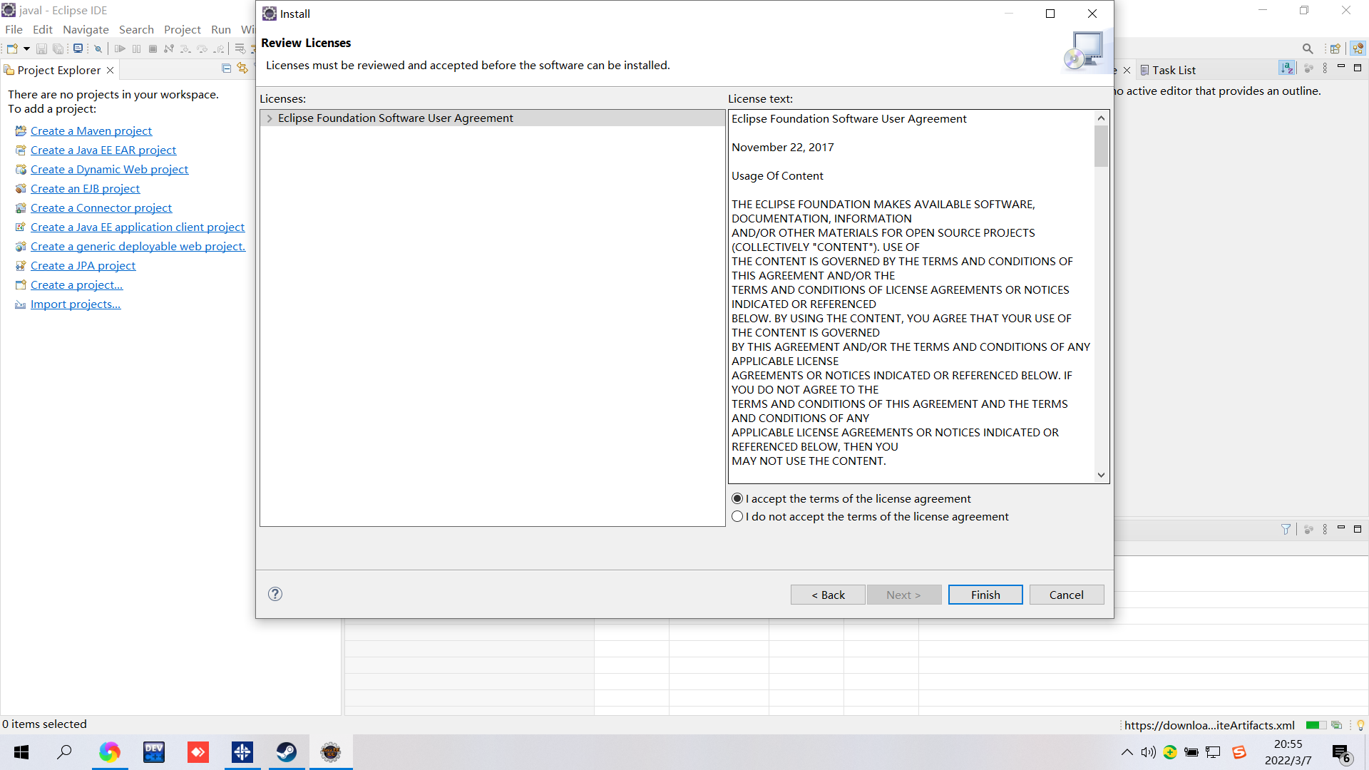Click the Finish button
The width and height of the screenshot is (1369, 770).
pyautogui.click(x=985, y=595)
